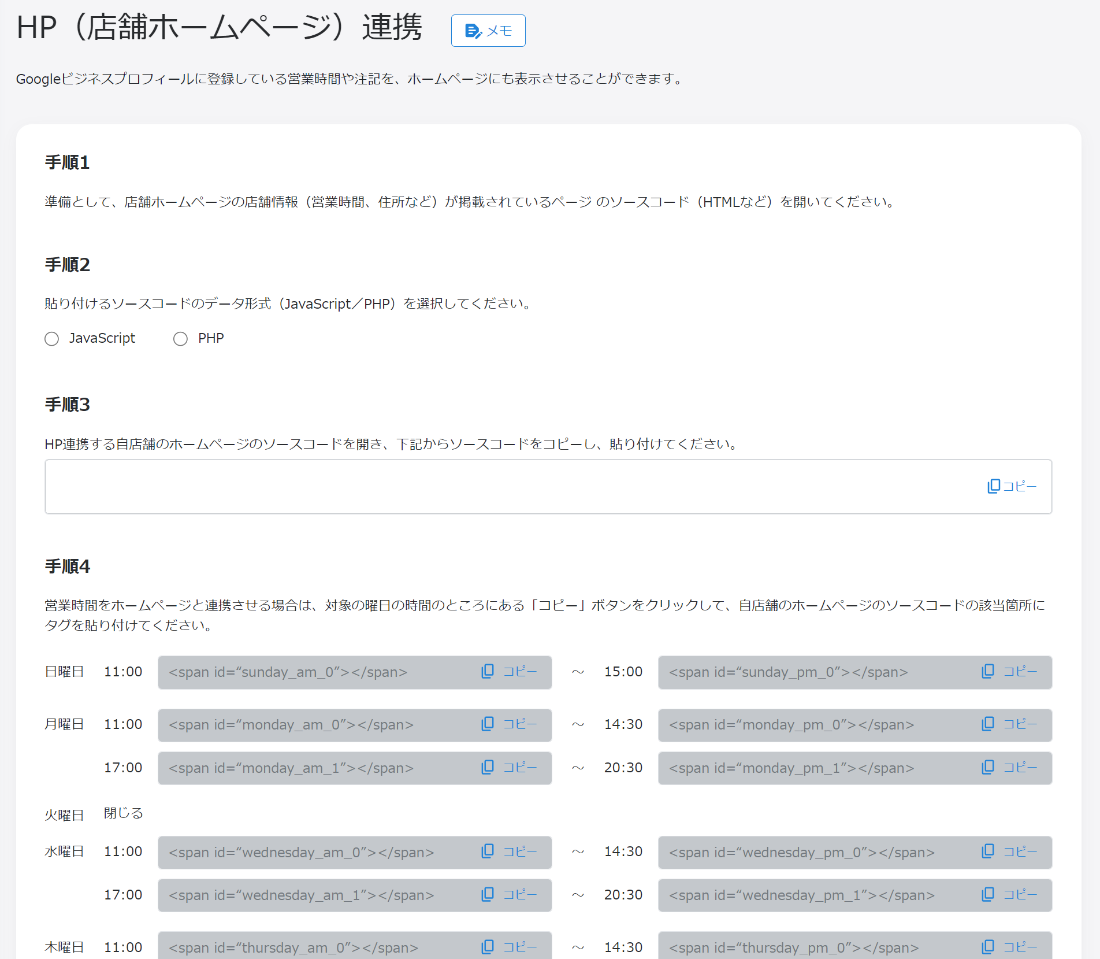Screen dimensions: 1100x959
Task: Copy the sunday_pm_0 span tag
Action: (1010, 672)
